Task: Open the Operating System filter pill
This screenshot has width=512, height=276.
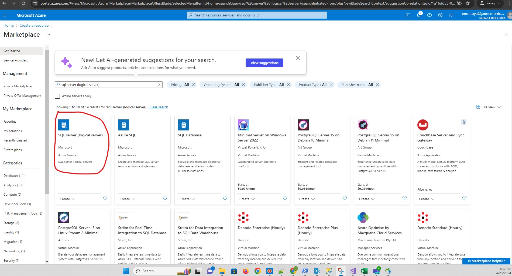Action: click(x=221, y=85)
